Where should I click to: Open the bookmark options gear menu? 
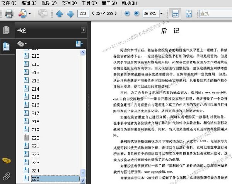[22, 44]
